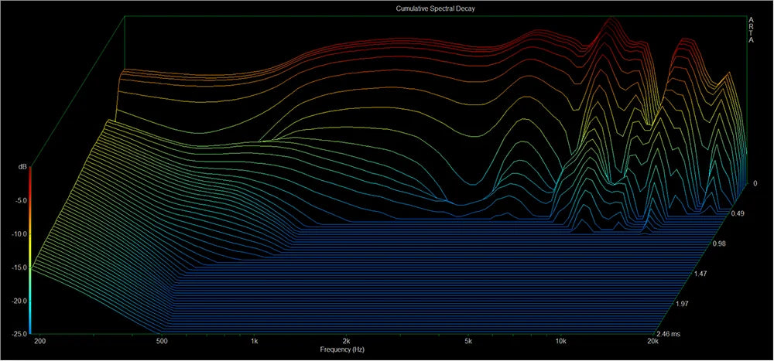Click the '500' frequency axis tick label
Image resolution: width=774 pixels, height=361 pixels.
click(162, 341)
